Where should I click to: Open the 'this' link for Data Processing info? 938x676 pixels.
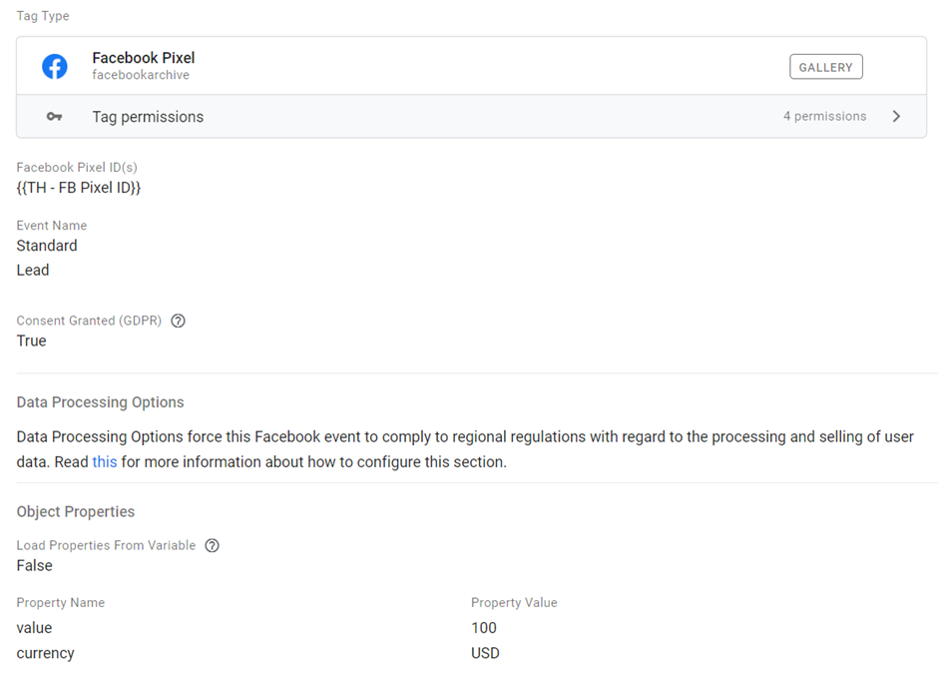[105, 462]
